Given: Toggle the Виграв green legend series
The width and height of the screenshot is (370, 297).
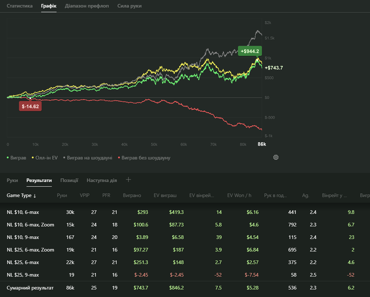Looking at the screenshot, I should [x=17, y=158].
